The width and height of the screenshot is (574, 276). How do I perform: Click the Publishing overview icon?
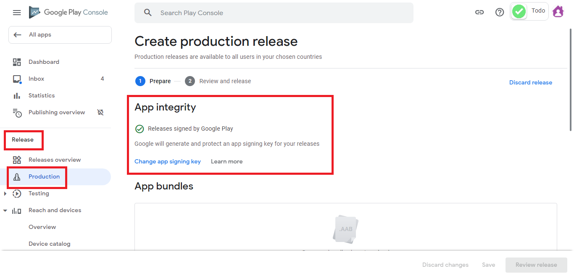(17, 113)
